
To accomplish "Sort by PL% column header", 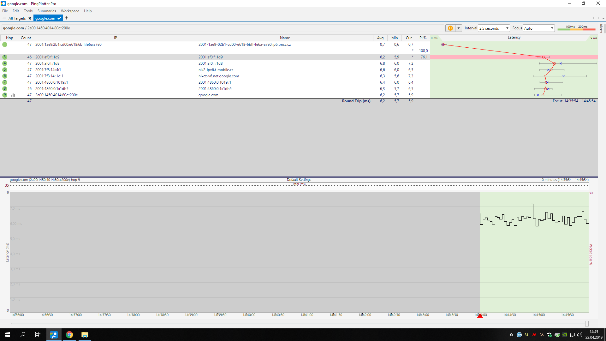I will pyautogui.click(x=423, y=38).
